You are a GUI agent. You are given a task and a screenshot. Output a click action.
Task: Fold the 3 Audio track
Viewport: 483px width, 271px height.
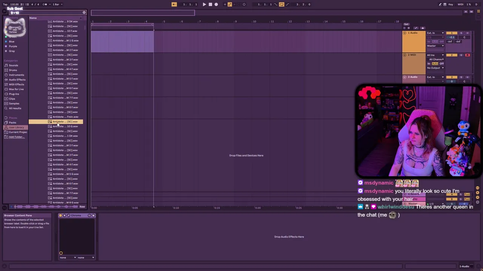click(405, 77)
